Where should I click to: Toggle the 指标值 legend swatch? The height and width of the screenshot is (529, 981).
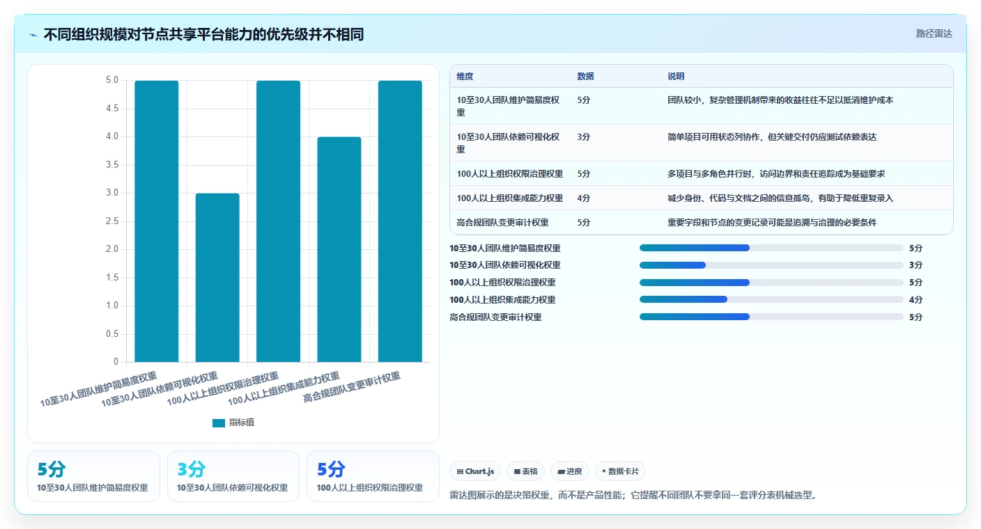219,423
